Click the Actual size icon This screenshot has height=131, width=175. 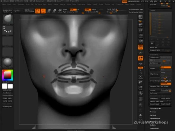[x=141, y=36]
